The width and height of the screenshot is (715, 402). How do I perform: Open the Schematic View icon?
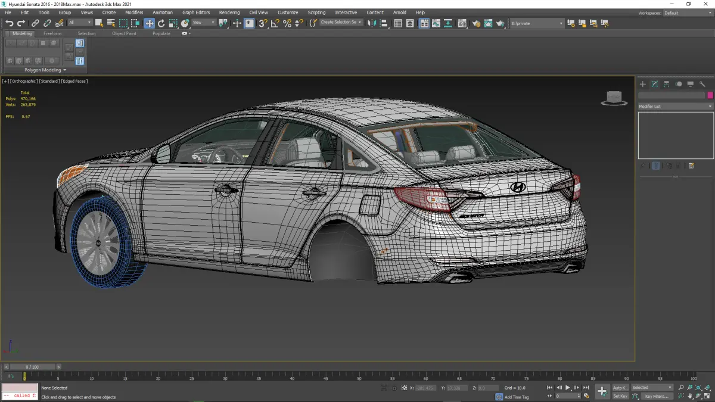448,23
